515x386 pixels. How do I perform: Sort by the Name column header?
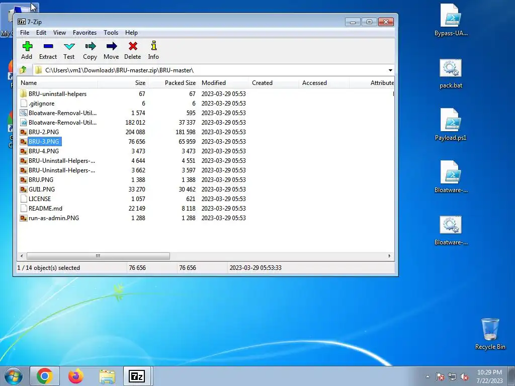(x=58, y=83)
